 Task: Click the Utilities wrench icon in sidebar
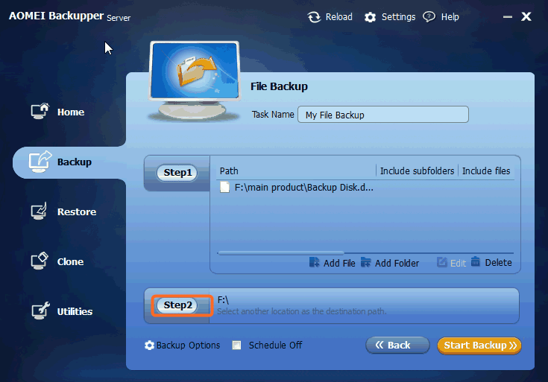pyautogui.click(x=40, y=311)
